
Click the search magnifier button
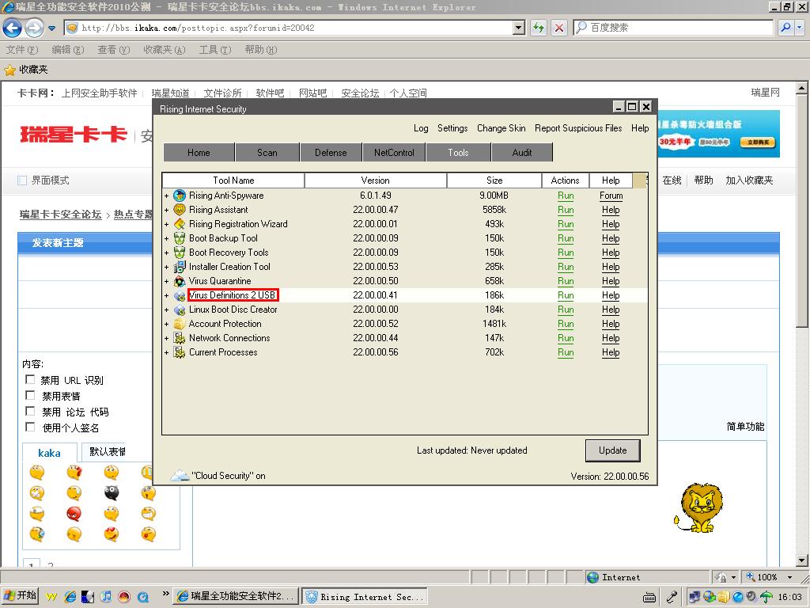(x=785, y=28)
